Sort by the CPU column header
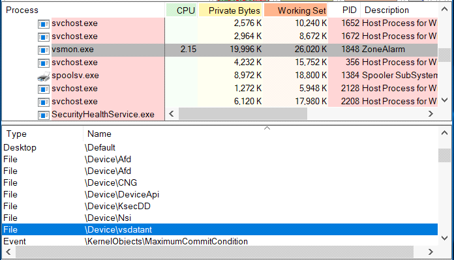This screenshot has height=260, width=454. click(x=181, y=10)
